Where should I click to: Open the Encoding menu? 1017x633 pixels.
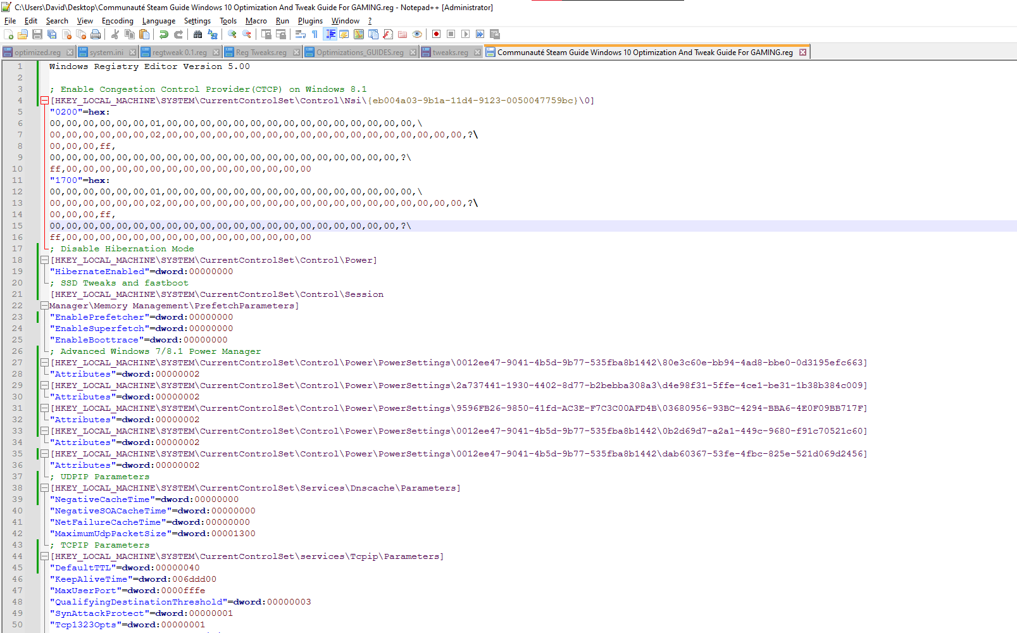coord(118,21)
